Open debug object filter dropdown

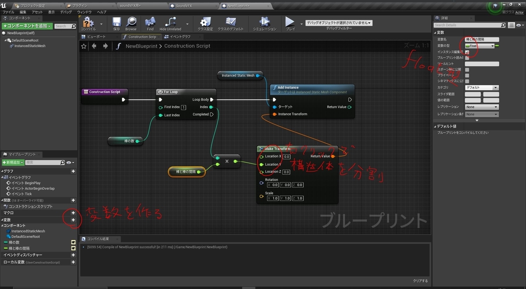(339, 23)
